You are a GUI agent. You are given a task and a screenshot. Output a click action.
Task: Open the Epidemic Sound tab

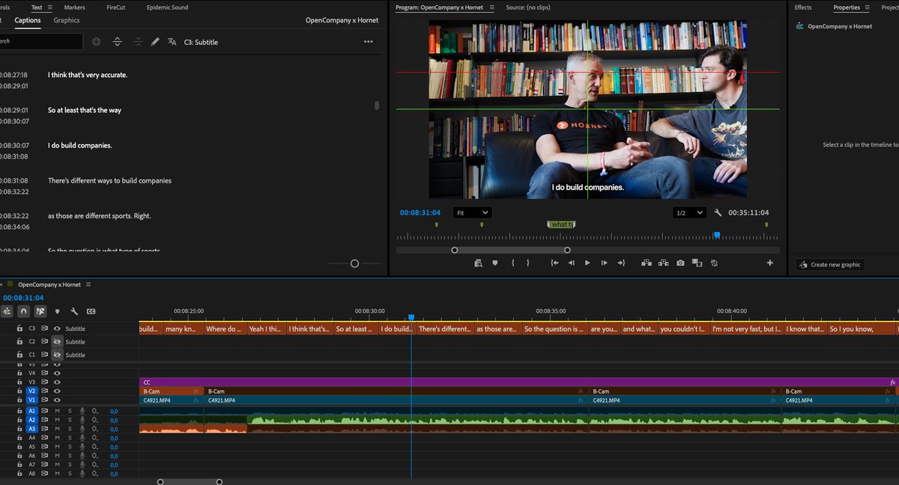coord(167,7)
